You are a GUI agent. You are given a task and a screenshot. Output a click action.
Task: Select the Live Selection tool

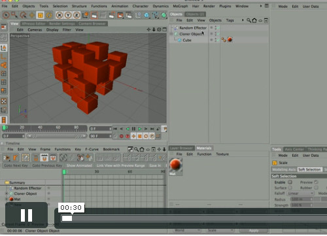pos(6,15)
